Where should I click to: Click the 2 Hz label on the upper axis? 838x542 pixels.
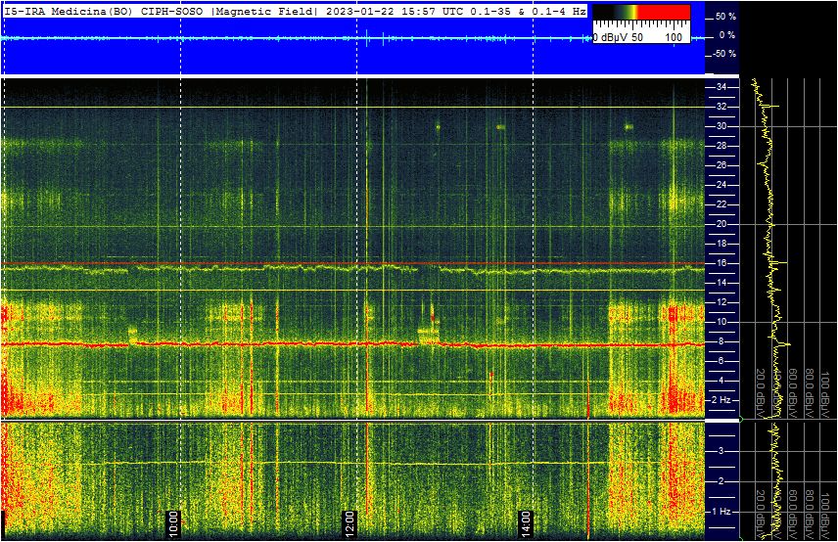(723, 400)
